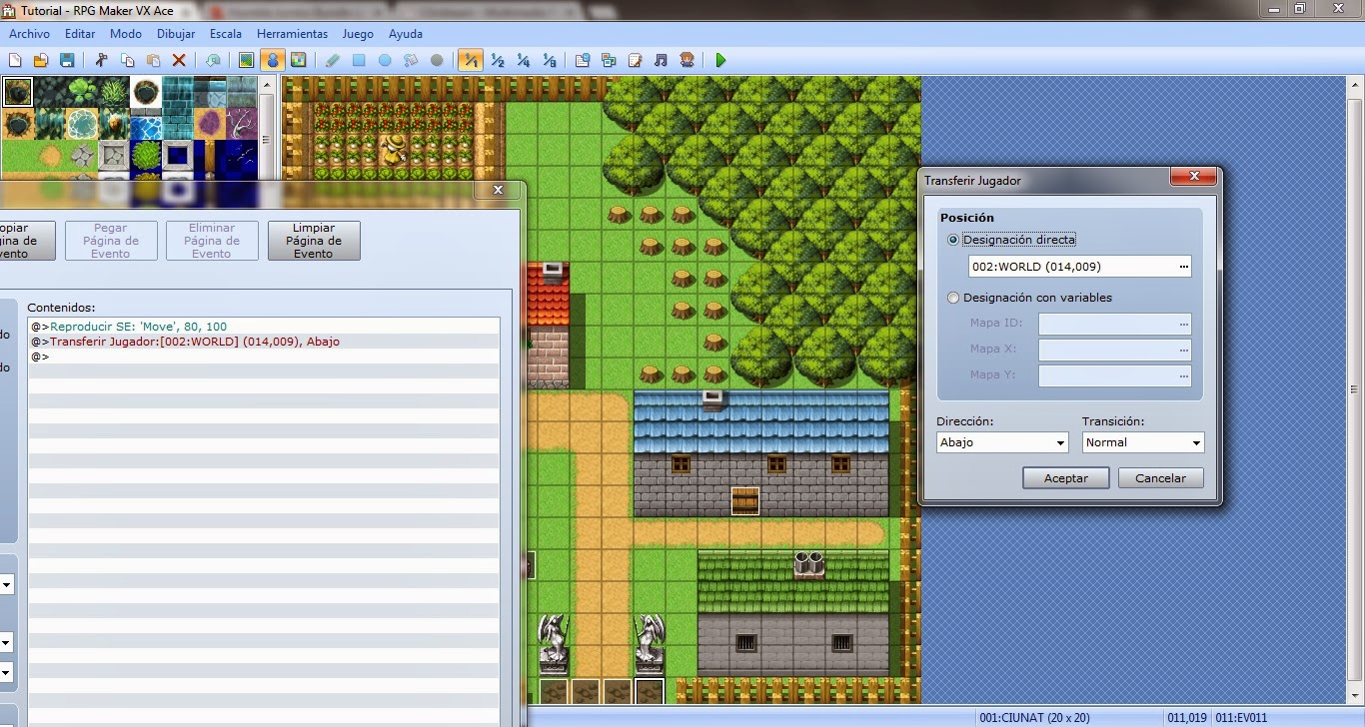Viewport: 1365px width, 727px height.
Task: Select the Pencil drawing tool
Action: click(333, 60)
